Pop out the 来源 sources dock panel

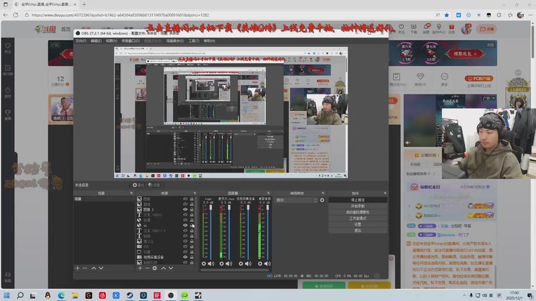point(195,193)
